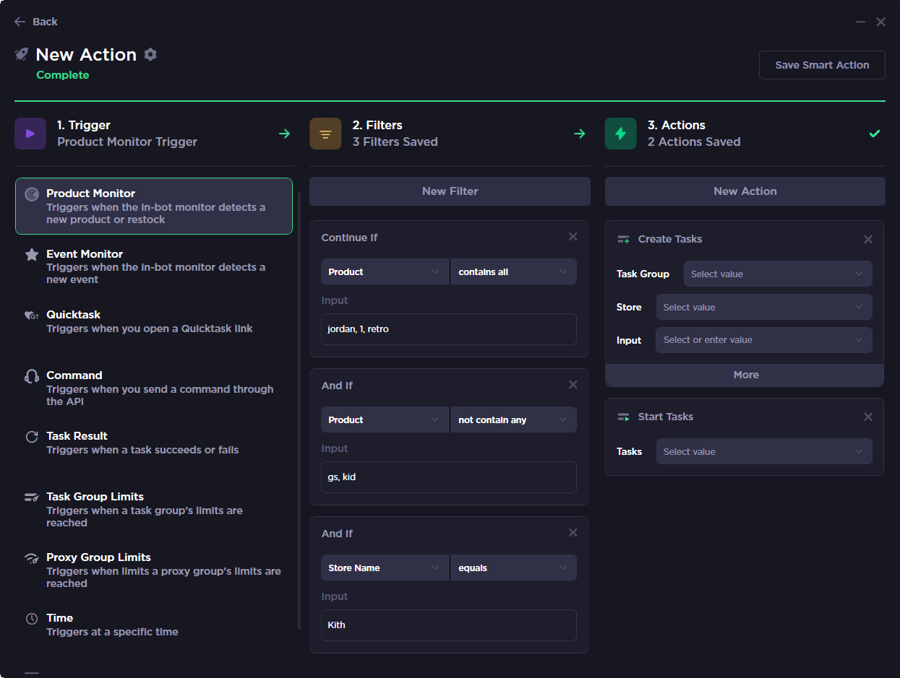Open the 'equals' condition dropdown
900x678 pixels.
[x=514, y=568]
